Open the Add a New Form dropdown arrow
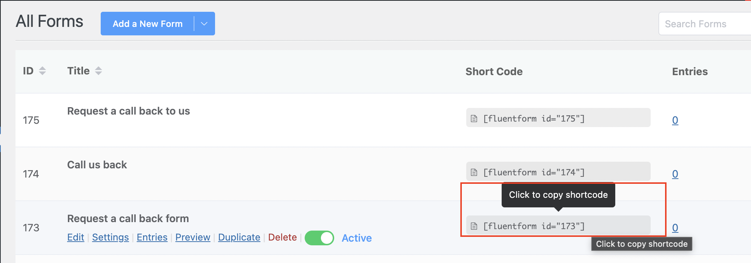This screenshot has width=751, height=263. click(x=204, y=23)
